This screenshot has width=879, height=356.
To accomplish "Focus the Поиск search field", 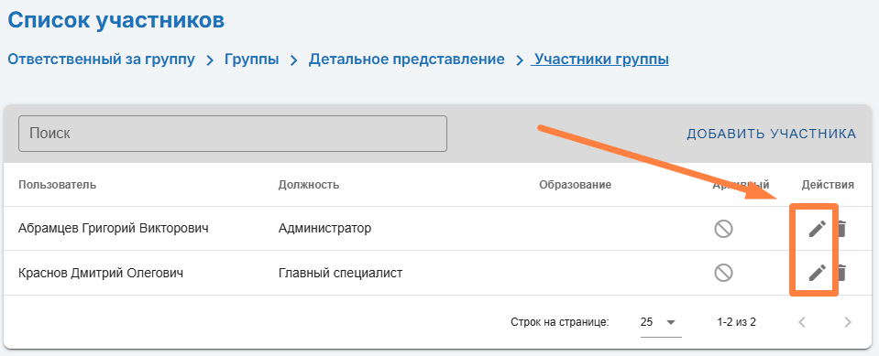I will (233, 134).
